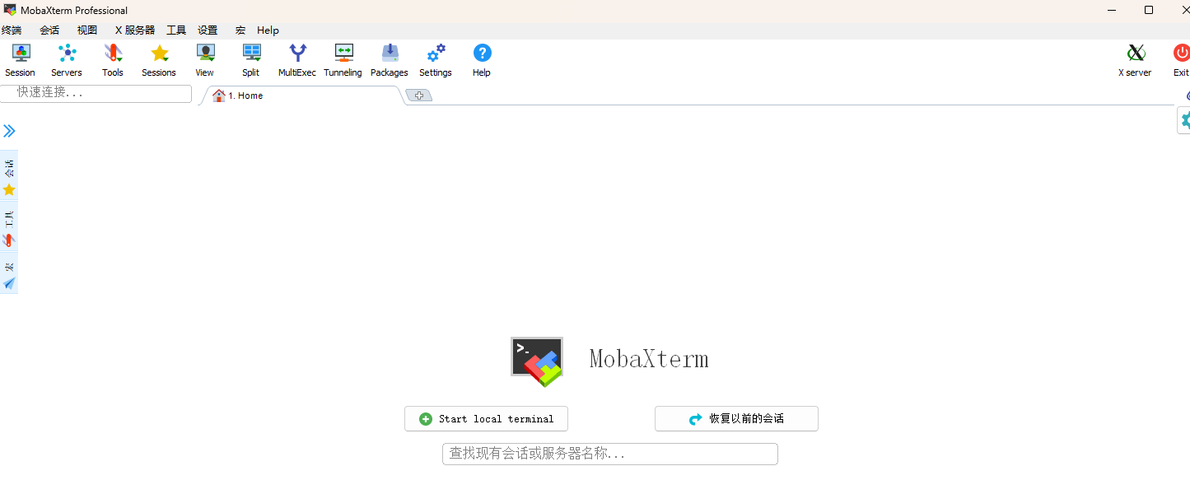Open the 宏 menu in menu bar
The width and height of the screenshot is (1190, 480).
coord(240,30)
